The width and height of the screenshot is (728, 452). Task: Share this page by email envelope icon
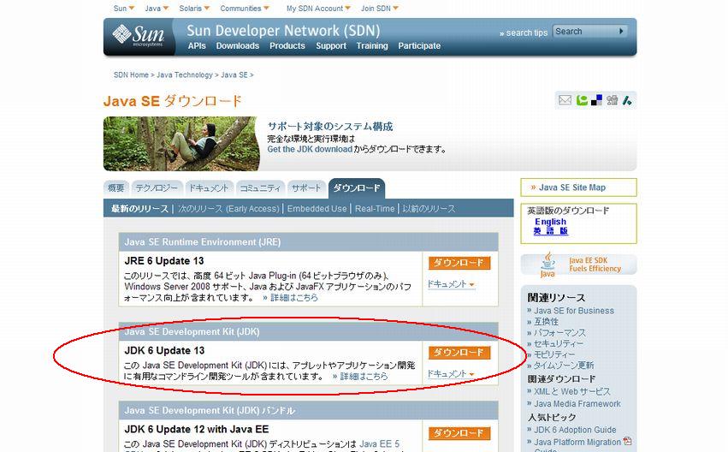coord(565,100)
